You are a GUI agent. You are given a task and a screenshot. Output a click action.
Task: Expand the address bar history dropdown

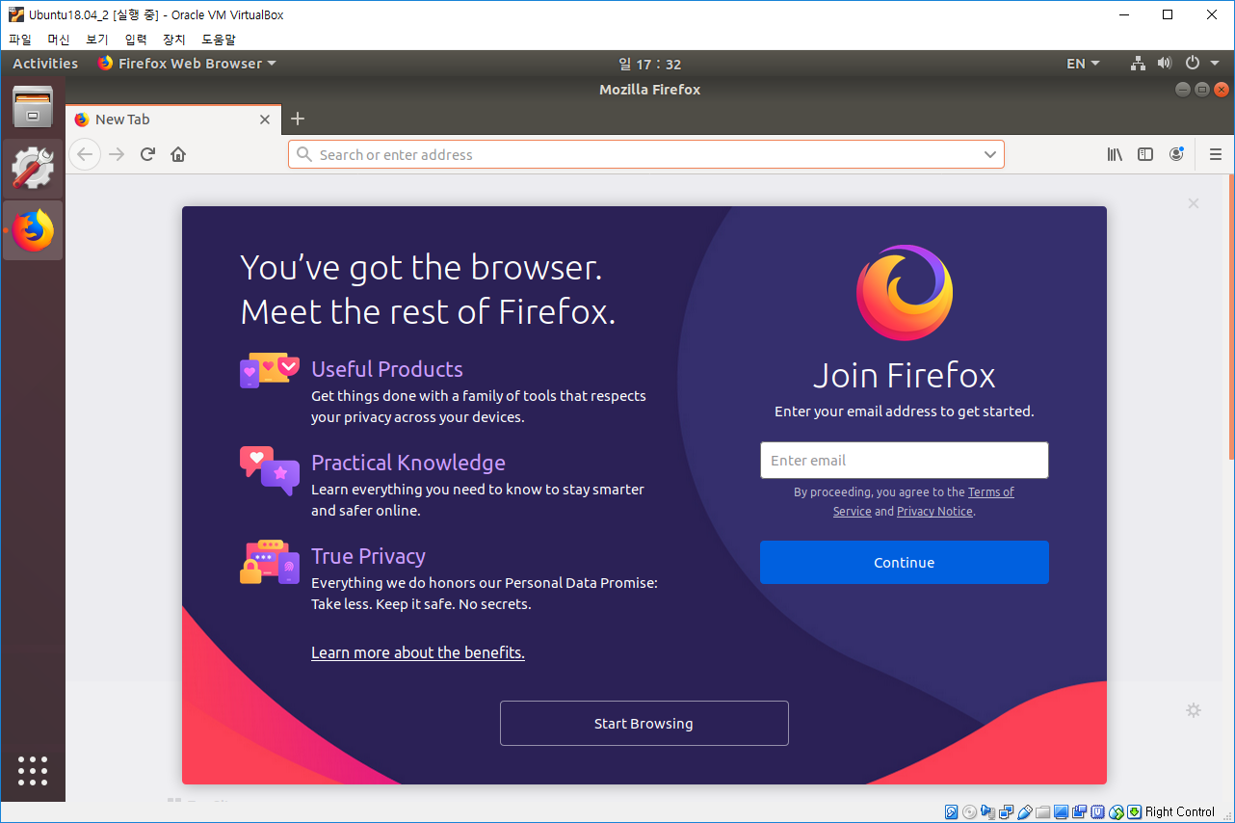click(990, 154)
